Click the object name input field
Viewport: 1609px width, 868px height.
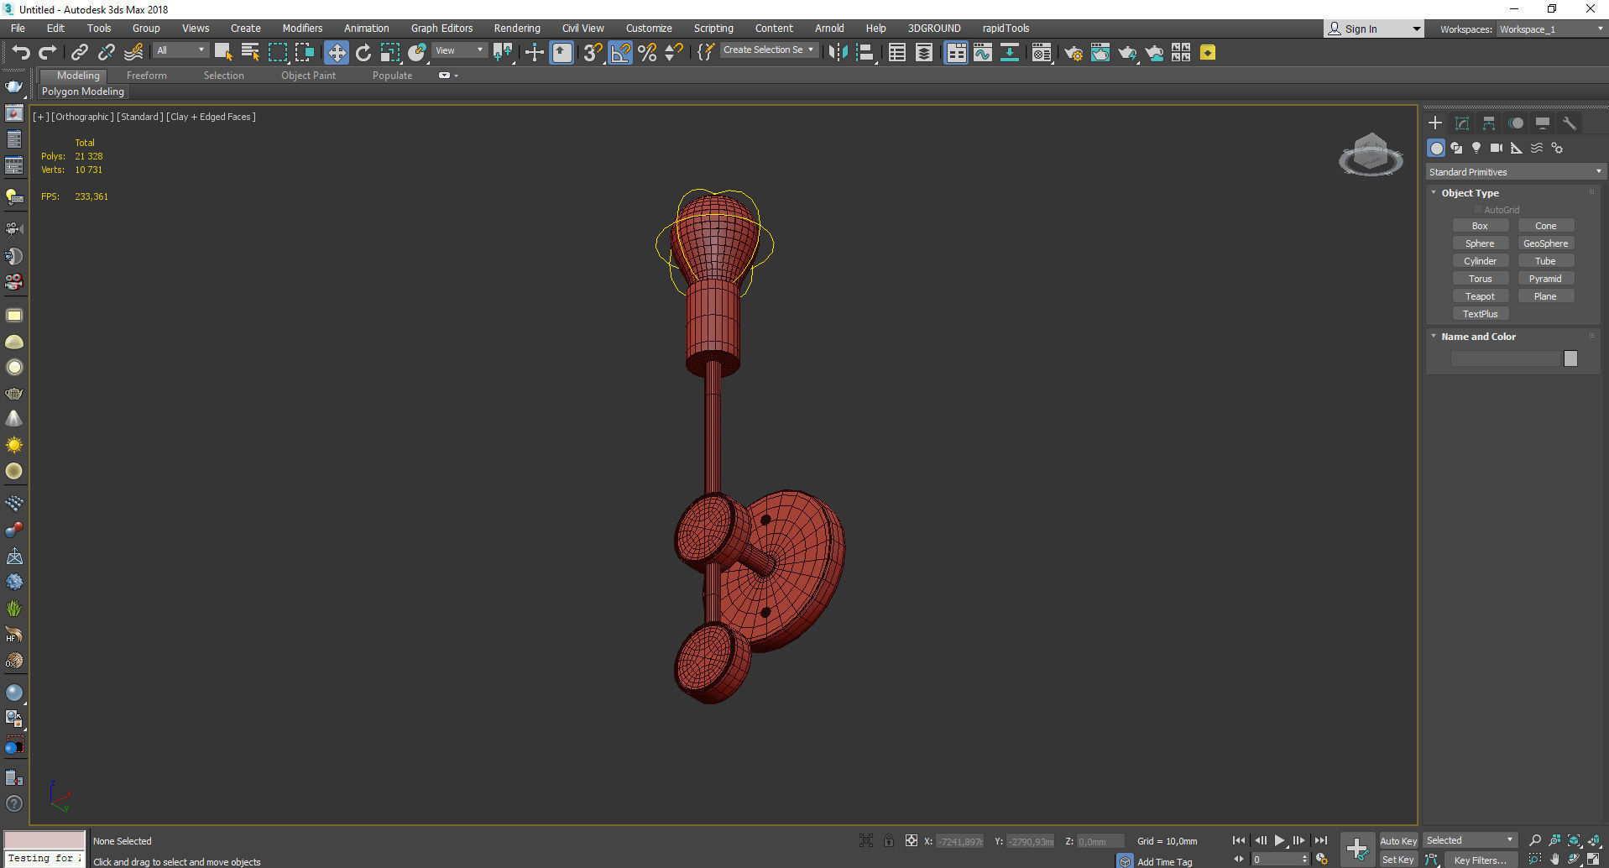pyautogui.click(x=1505, y=358)
